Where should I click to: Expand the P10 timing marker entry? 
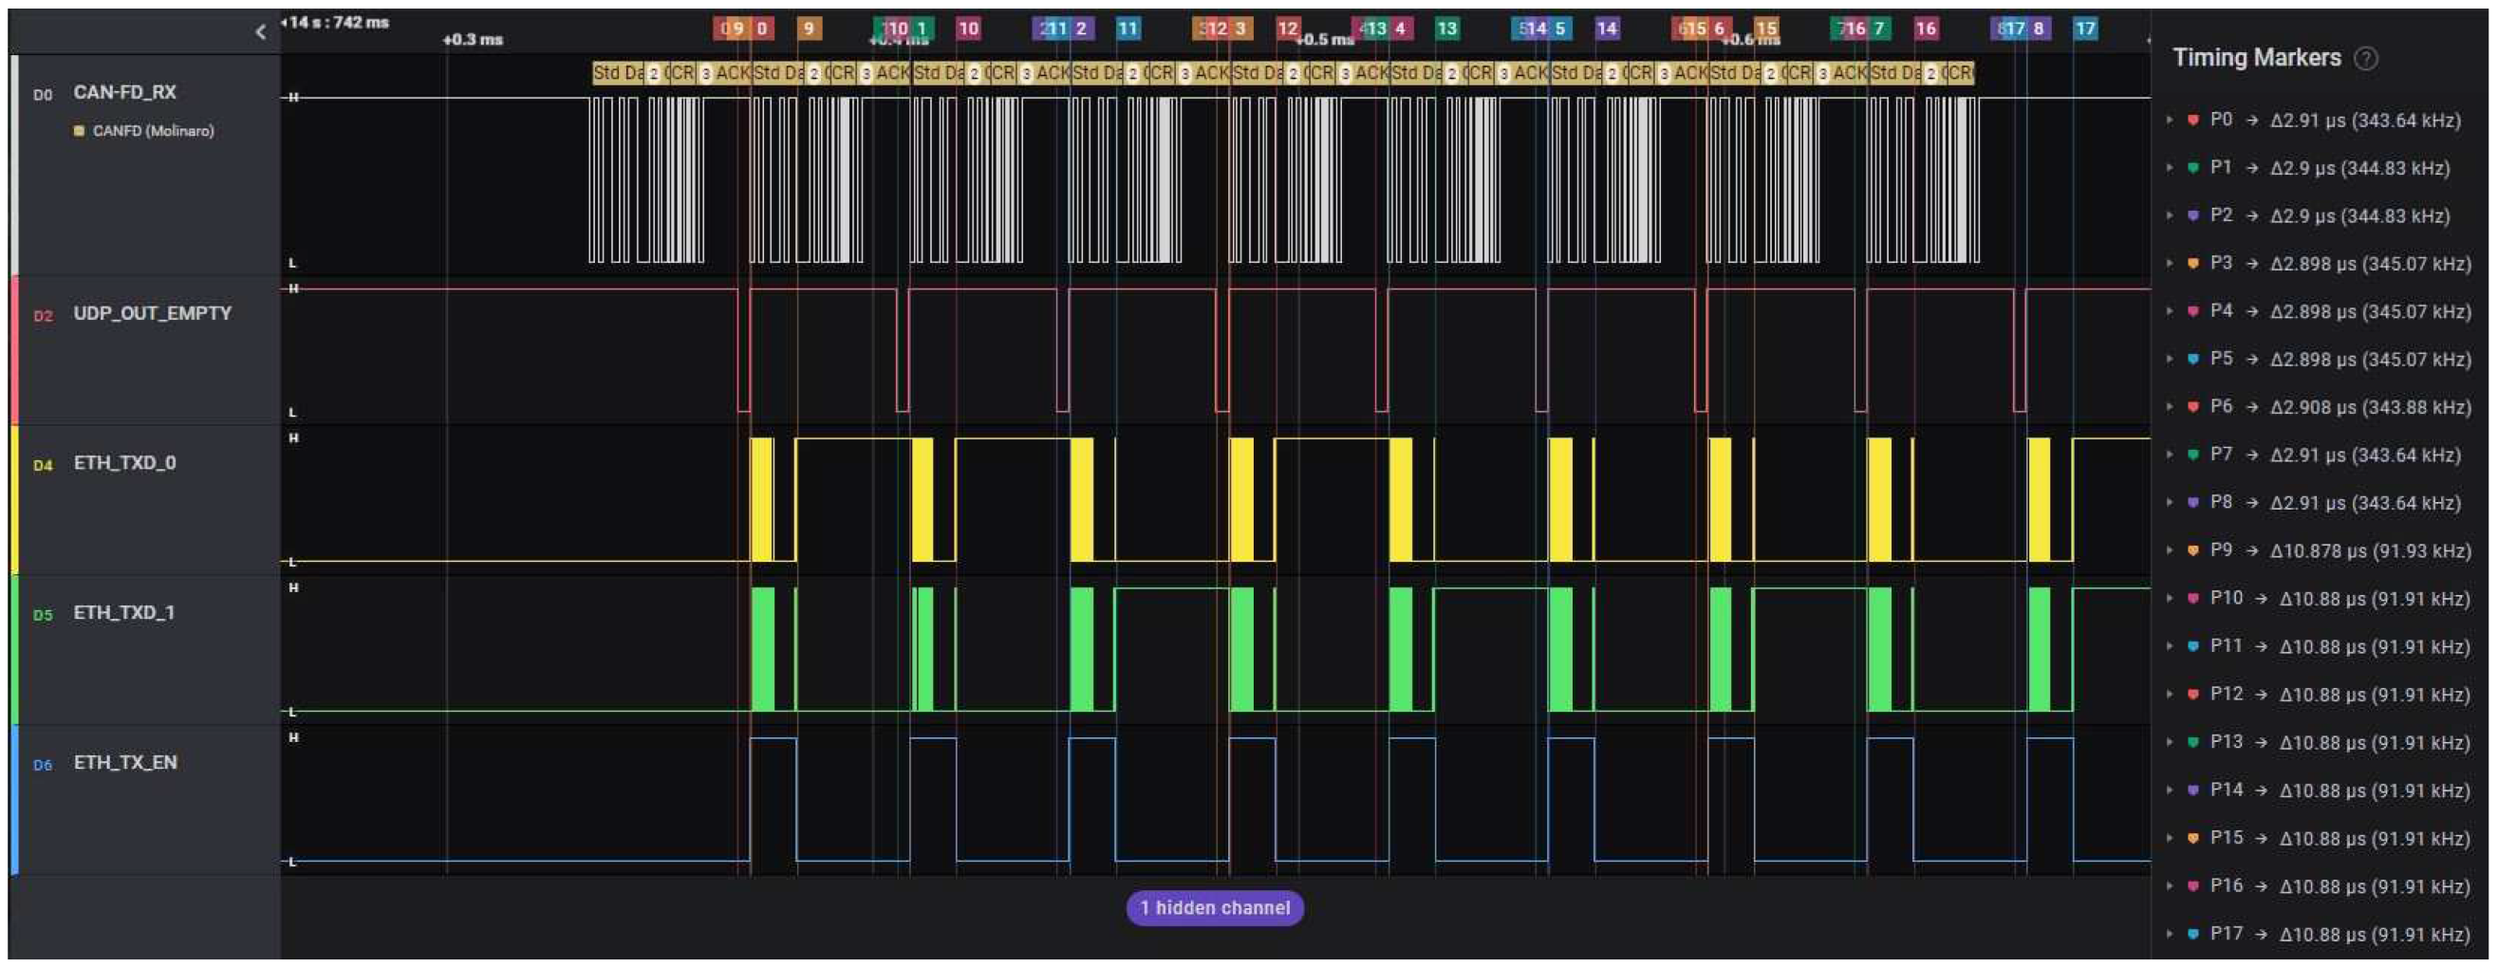2170,599
